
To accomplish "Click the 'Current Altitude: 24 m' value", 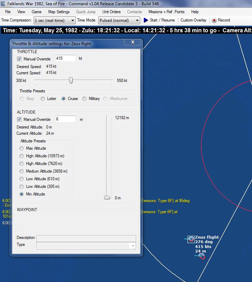I will [50, 133].
